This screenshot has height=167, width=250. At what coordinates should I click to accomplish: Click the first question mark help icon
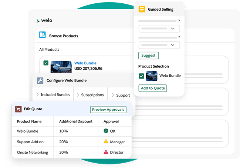tap(179, 21)
